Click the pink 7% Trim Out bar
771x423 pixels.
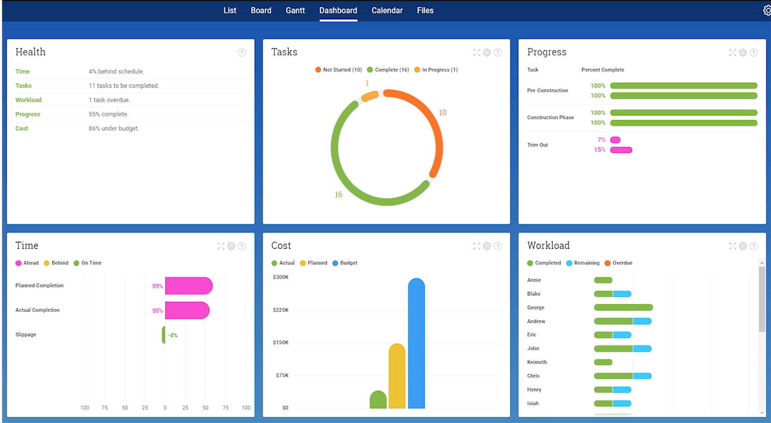(x=615, y=140)
